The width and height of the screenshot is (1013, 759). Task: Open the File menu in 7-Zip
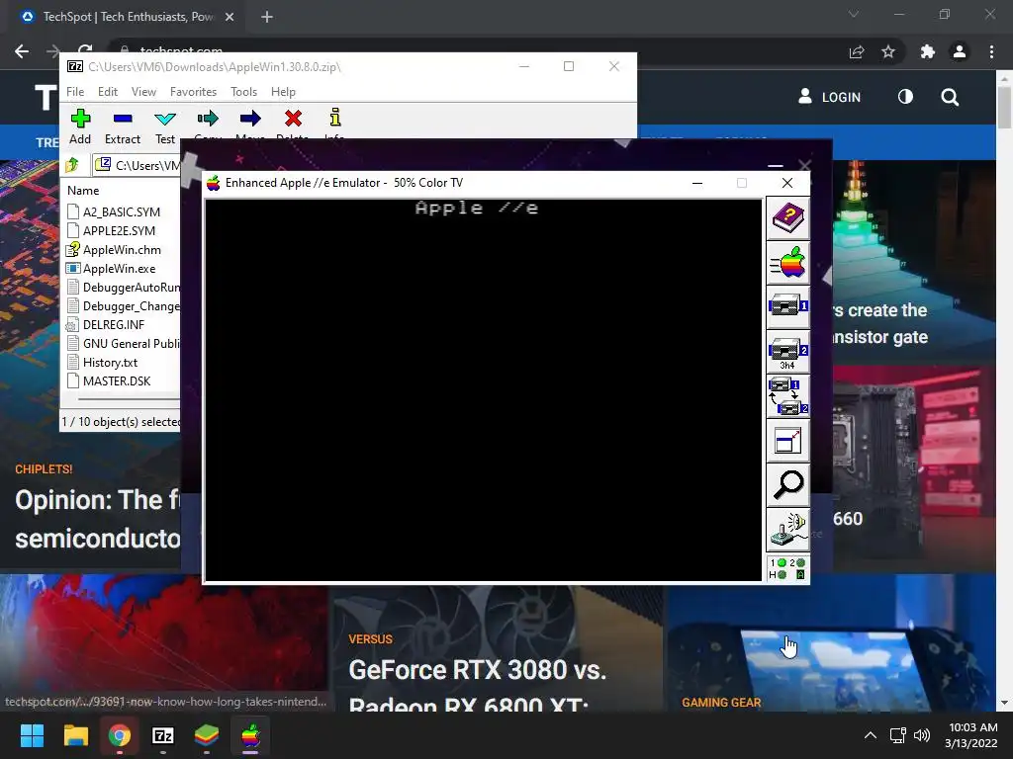click(x=75, y=92)
